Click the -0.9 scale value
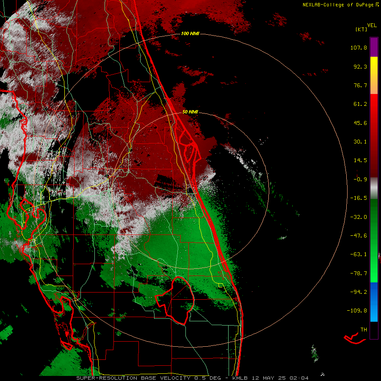Viewport: 381px width, 381px height. point(360,179)
